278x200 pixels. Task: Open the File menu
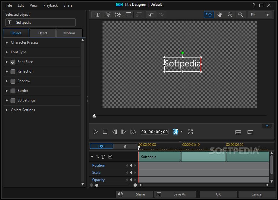[9, 5]
